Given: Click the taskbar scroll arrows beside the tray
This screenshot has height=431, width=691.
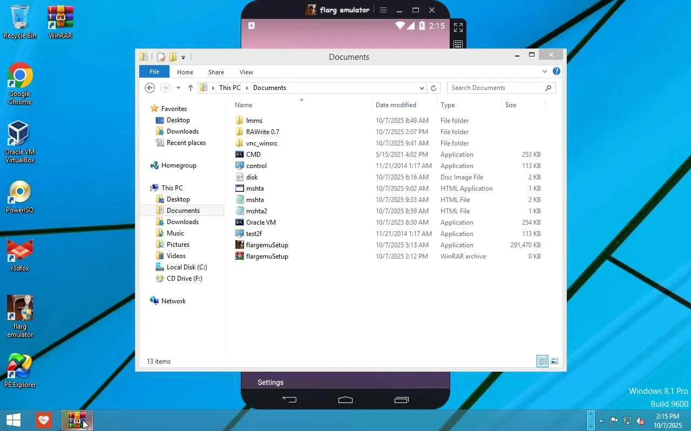Looking at the screenshot, I should click(x=591, y=420).
